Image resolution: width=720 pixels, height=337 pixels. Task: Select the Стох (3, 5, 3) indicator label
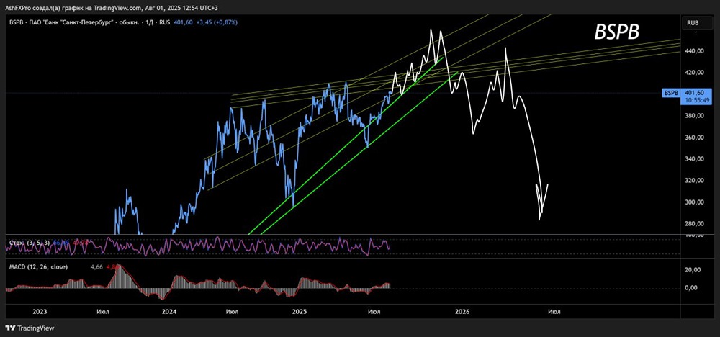point(29,242)
